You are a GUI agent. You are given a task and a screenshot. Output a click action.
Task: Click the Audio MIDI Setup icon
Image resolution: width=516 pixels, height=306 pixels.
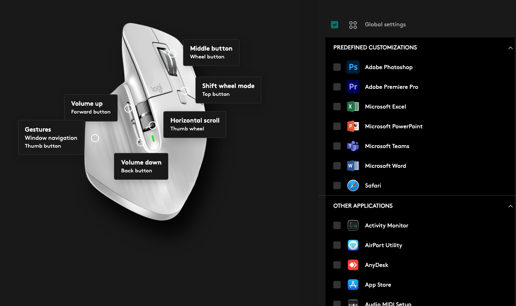point(353,303)
